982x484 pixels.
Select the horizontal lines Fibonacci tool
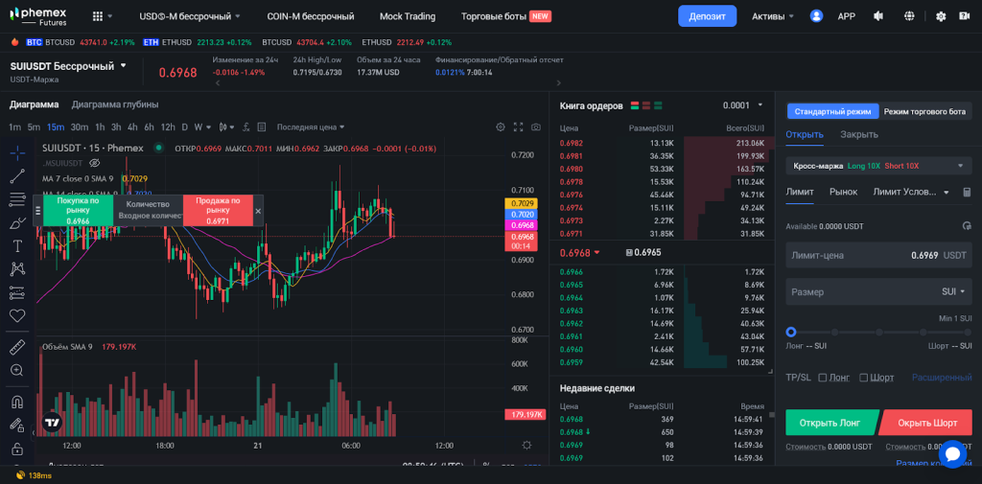pos(17,199)
